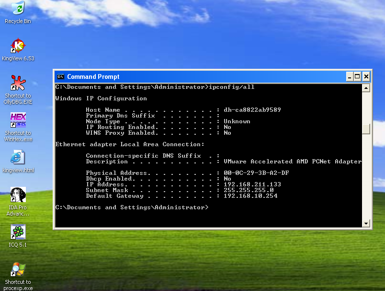The image size is (385, 291).
Task: Click the Node Type value 'Unknown'
Action: click(x=237, y=121)
